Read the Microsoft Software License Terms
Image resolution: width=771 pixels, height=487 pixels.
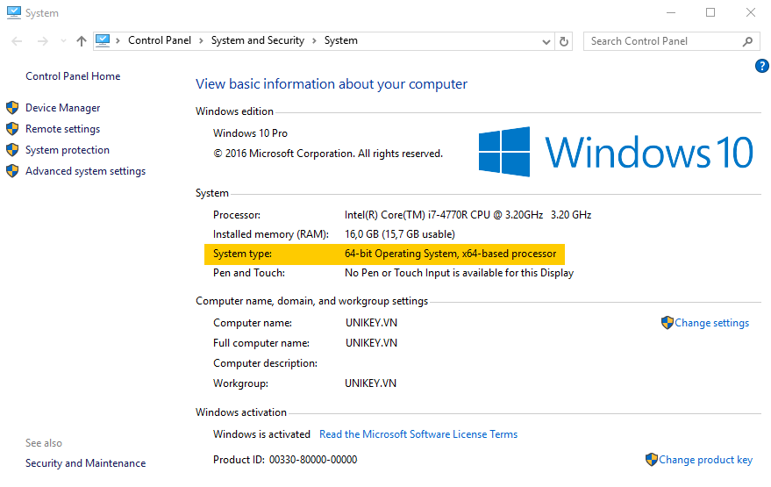pos(418,434)
